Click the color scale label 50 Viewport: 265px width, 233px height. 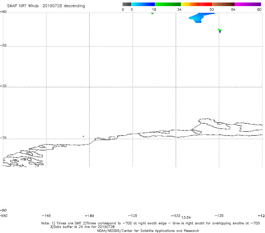(212, 9)
